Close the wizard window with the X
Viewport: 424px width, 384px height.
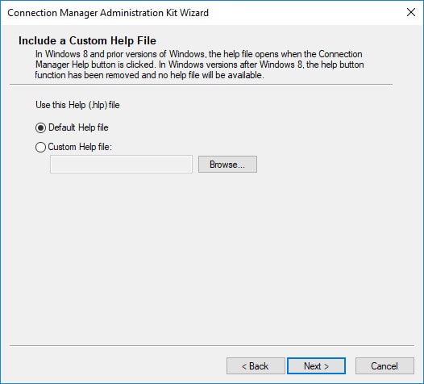[x=411, y=12]
